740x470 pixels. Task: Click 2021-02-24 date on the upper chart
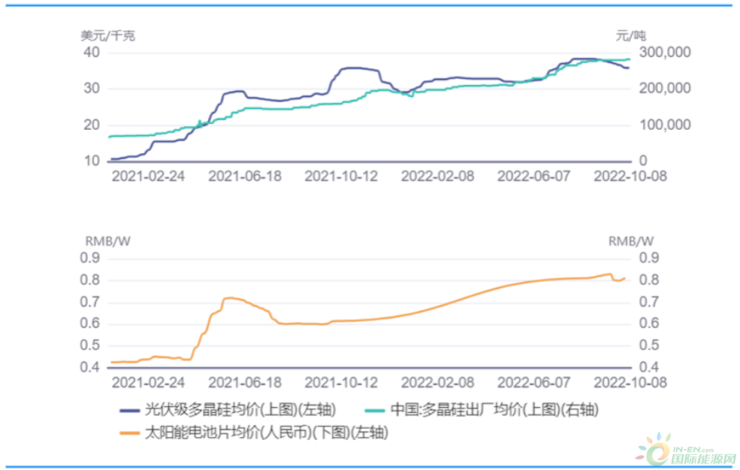147,176
